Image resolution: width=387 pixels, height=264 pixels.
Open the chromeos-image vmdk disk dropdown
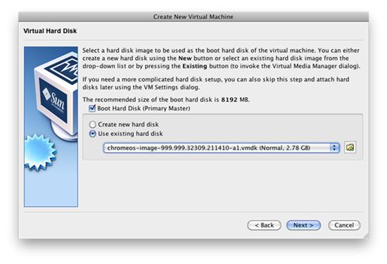[x=222, y=148]
